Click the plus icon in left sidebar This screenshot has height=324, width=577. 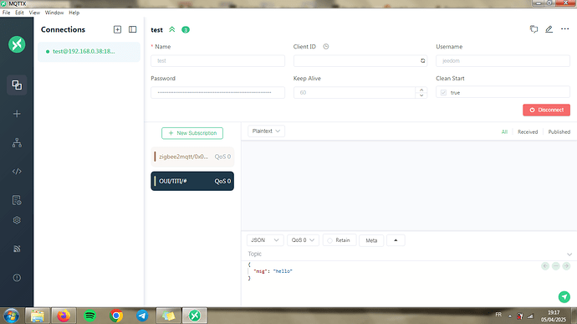point(17,114)
